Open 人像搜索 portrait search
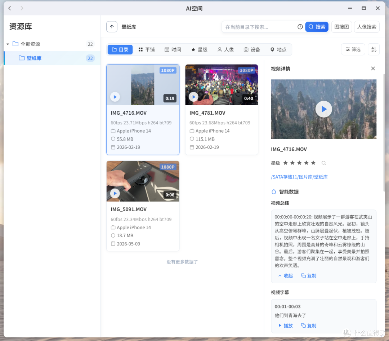The height and width of the screenshot is (341, 389). [367, 27]
